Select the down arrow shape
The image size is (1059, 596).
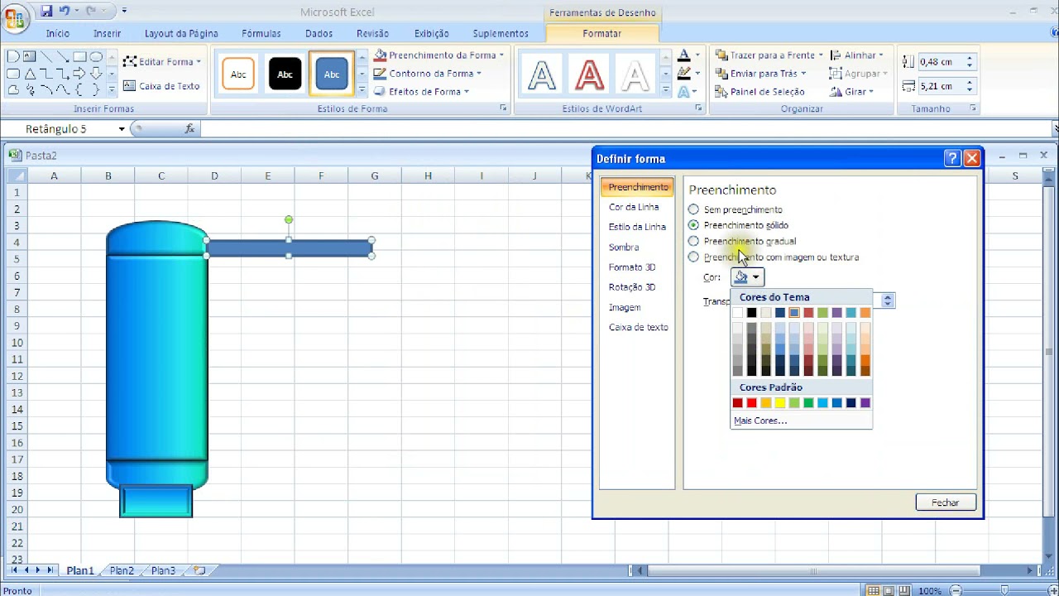[96, 74]
